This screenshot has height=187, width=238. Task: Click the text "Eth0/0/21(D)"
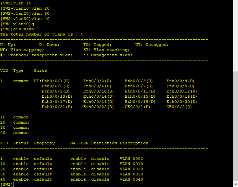57,107
